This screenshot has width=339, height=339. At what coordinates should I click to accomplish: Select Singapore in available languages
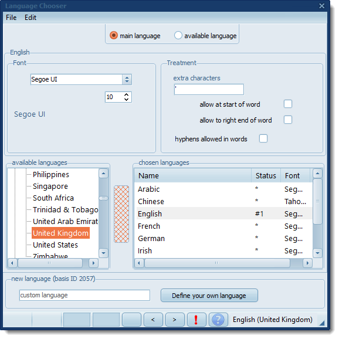point(50,187)
